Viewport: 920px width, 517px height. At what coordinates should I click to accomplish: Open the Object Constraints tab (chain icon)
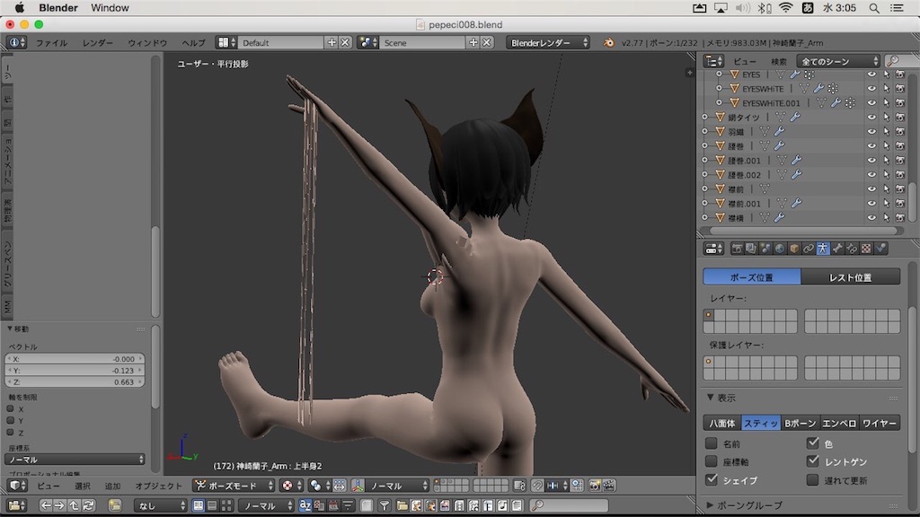coord(809,249)
